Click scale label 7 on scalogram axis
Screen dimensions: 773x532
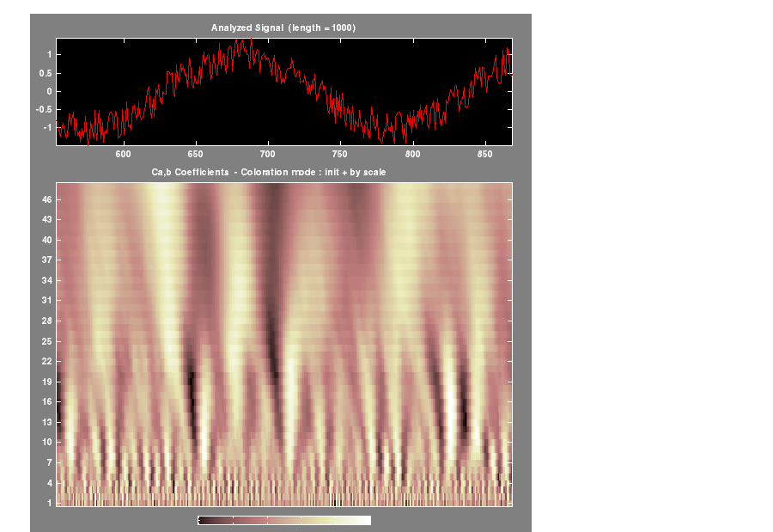click(x=49, y=463)
